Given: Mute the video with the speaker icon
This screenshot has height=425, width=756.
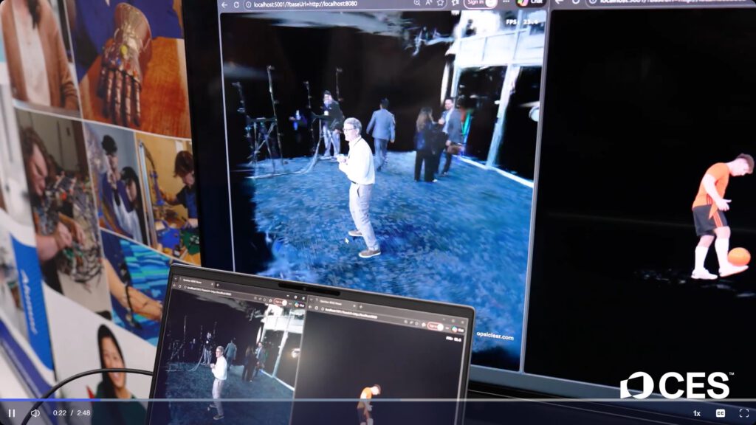Looking at the screenshot, I should click(35, 413).
